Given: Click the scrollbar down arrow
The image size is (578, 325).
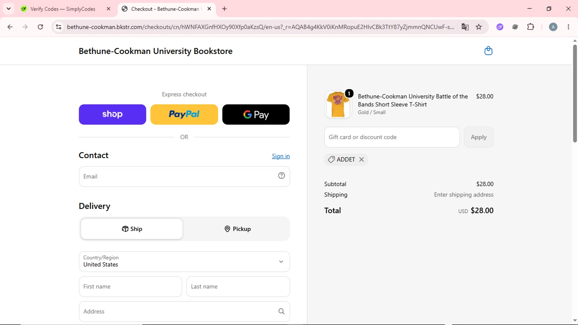Looking at the screenshot, I should coord(575,321).
